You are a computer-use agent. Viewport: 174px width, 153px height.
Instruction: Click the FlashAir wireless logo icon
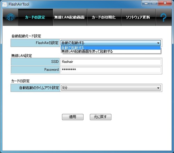(x=10, y=17)
